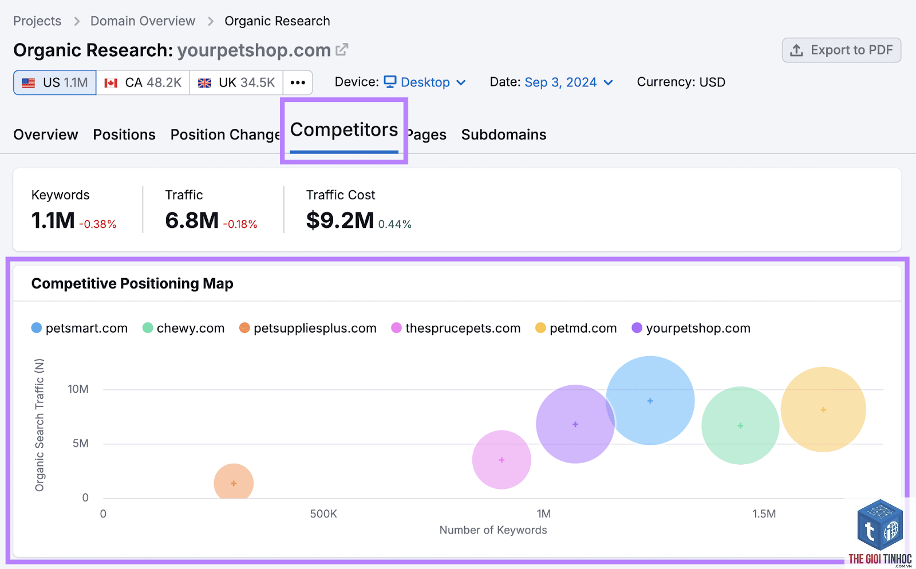Click the yellow petmd bubble on chart

point(823,409)
